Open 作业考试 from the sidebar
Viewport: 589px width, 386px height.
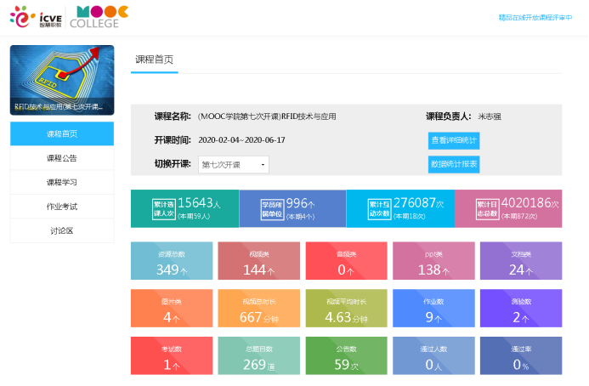tap(61, 207)
